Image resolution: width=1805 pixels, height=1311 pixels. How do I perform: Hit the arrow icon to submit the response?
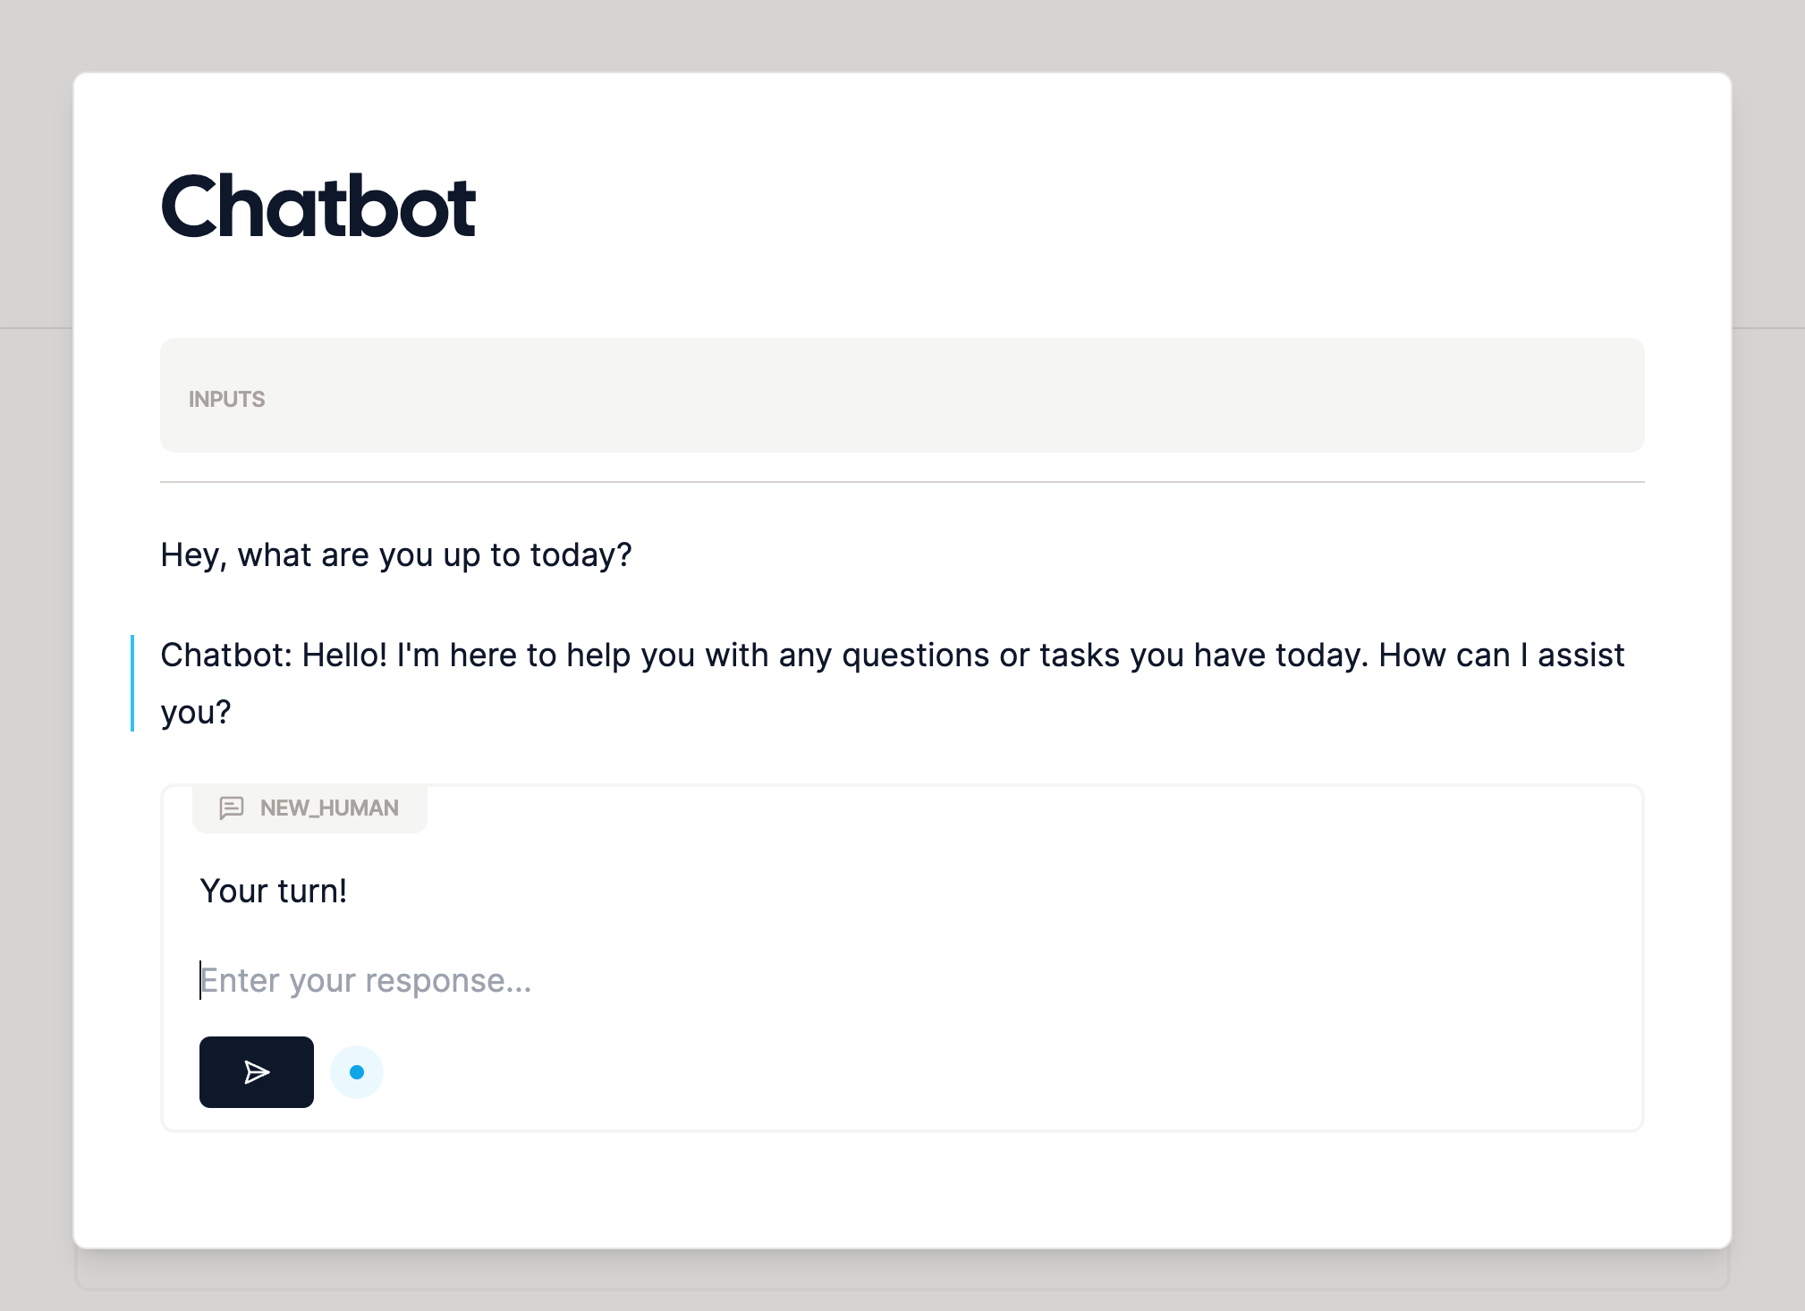256,1071
